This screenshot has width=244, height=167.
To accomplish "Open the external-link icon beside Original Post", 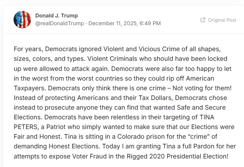I will click(202, 20).
